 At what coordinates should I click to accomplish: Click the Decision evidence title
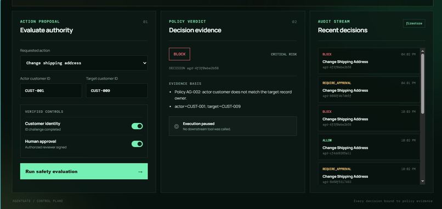click(195, 30)
